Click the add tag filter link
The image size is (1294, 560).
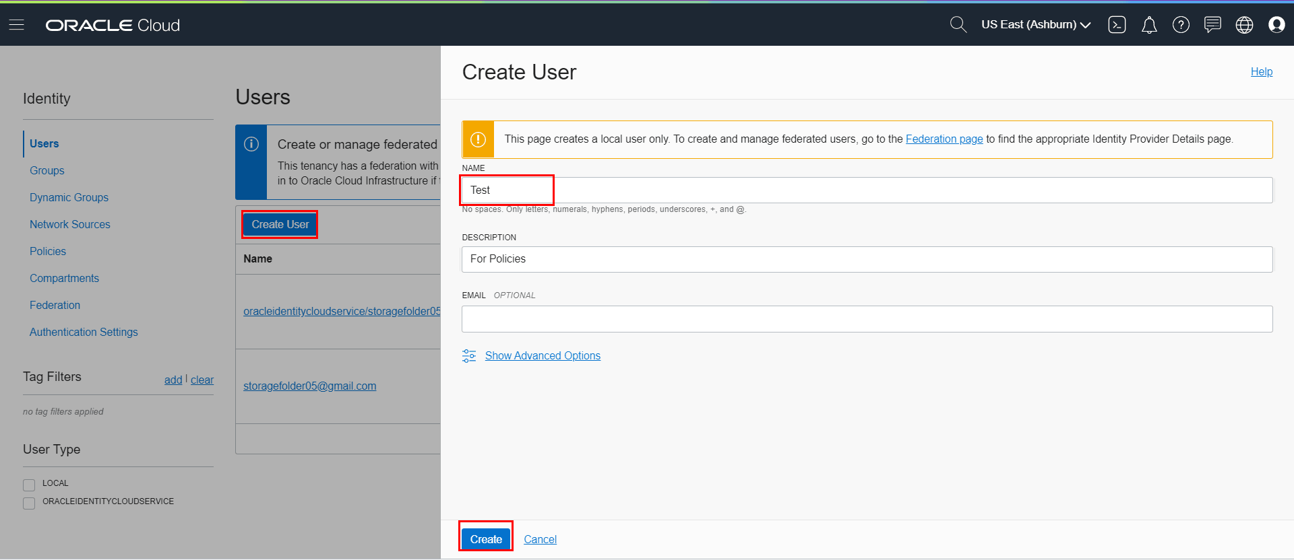173,380
